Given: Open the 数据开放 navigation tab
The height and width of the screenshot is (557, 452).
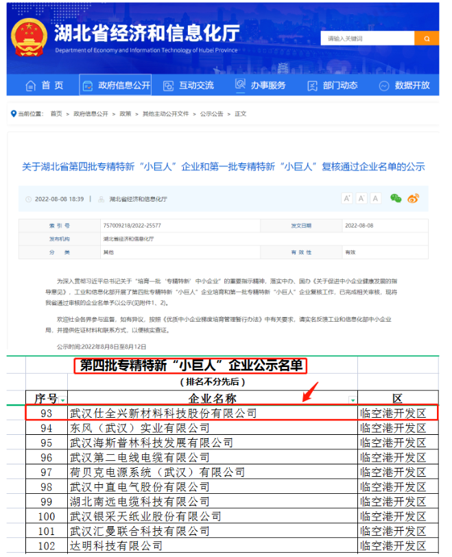Looking at the screenshot, I should (x=405, y=85).
